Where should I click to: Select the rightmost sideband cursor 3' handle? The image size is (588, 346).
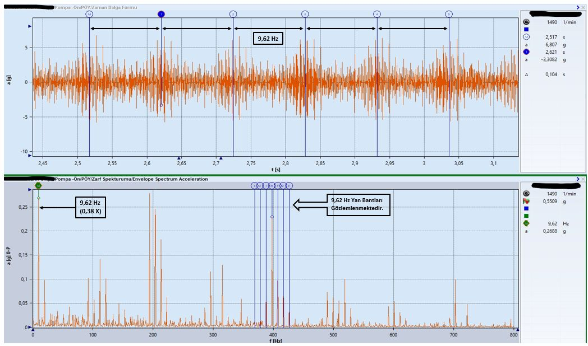click(289, 185)
